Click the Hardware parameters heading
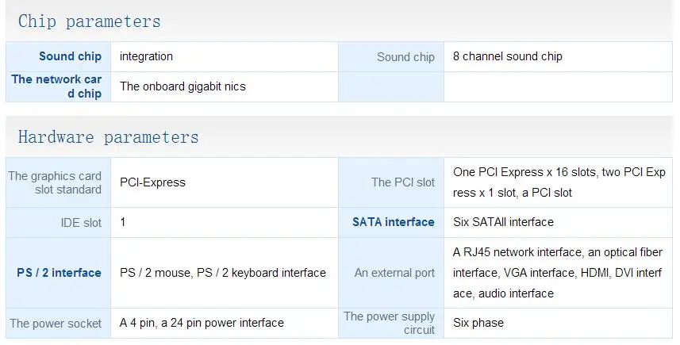This screenshot has width=680, height=345. click(x=109, y=137)
